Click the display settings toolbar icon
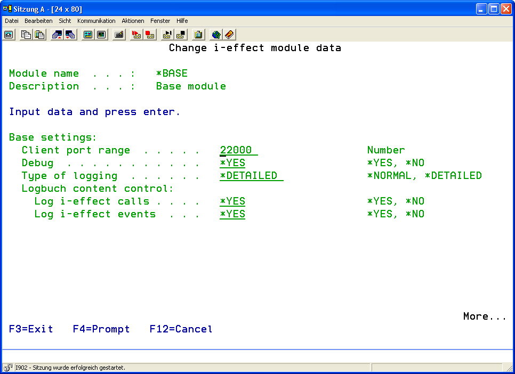515x374 pixels. [88, 35]
